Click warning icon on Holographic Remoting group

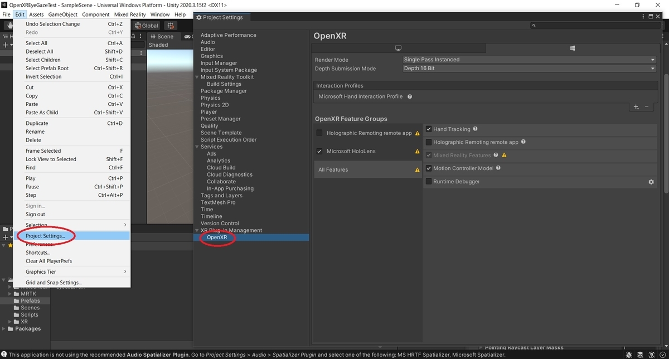tap(417, 134)
